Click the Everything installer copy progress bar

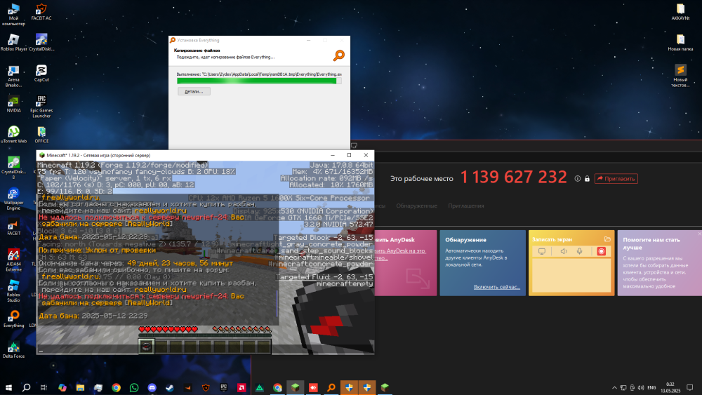pyautogui.click(x=259, y=81)
